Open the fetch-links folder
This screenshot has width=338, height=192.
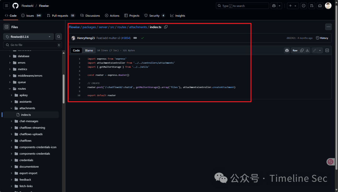pos(26,186)
